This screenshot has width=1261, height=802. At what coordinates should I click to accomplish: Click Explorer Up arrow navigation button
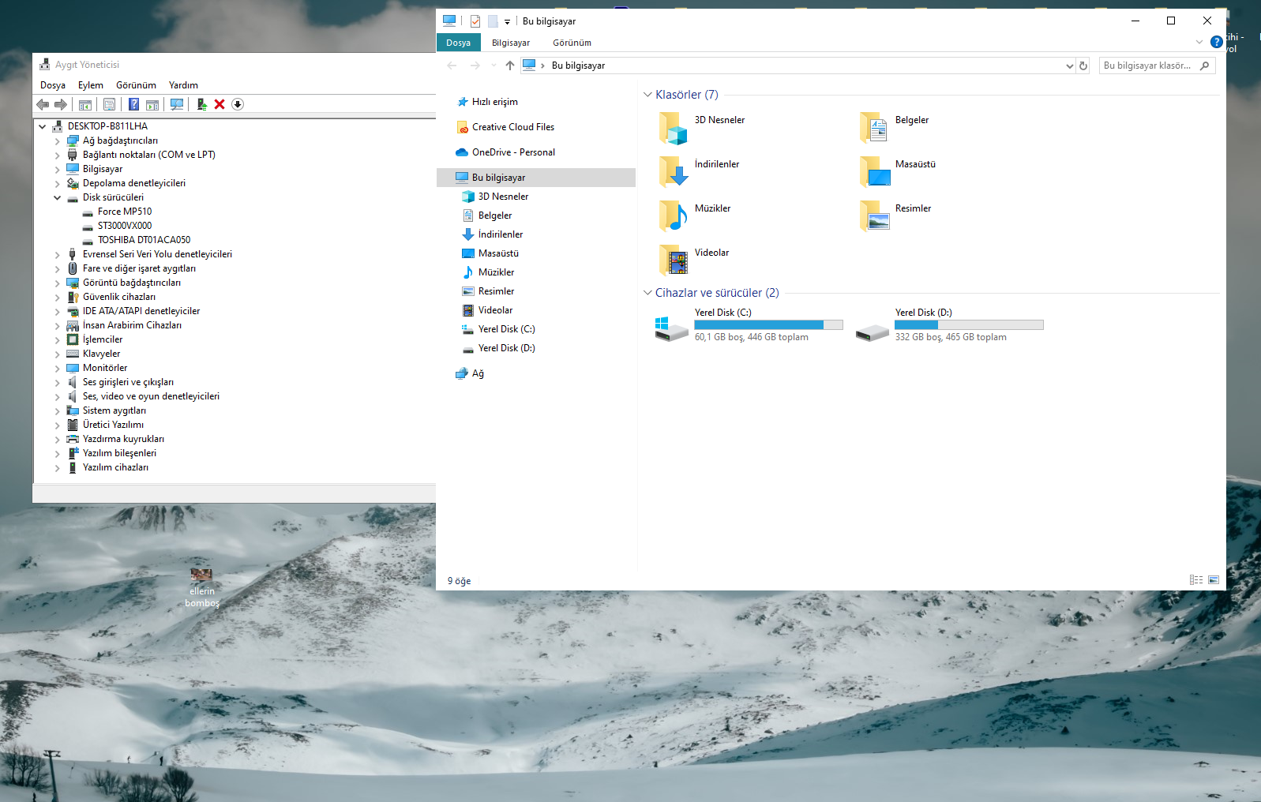pyautogui.click(x=510, y=66)
